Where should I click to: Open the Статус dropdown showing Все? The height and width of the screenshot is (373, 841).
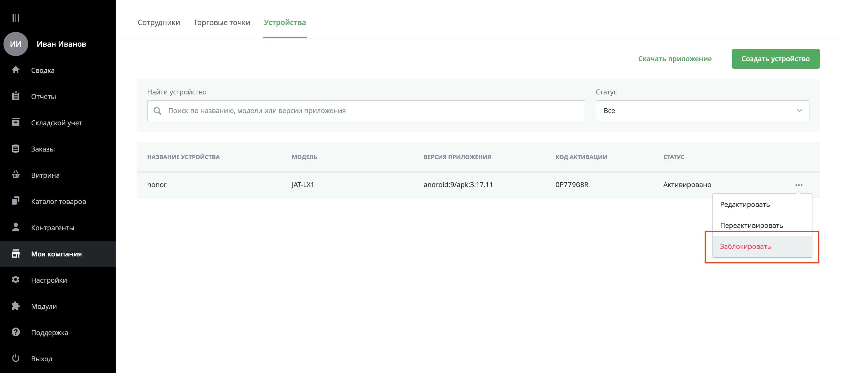click(702, 111)
